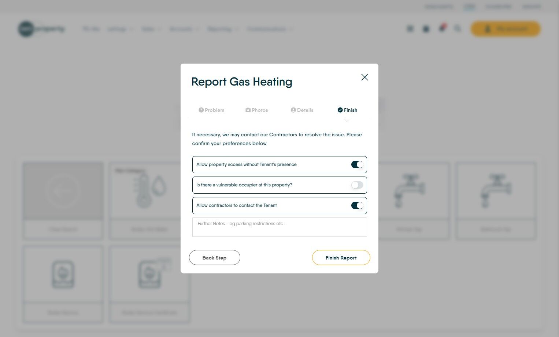Image resolution: width=559 pixels, height=337 pixels.
Task: Click the Back Step button
Action: pyautogui.click(x=215, y=257)
